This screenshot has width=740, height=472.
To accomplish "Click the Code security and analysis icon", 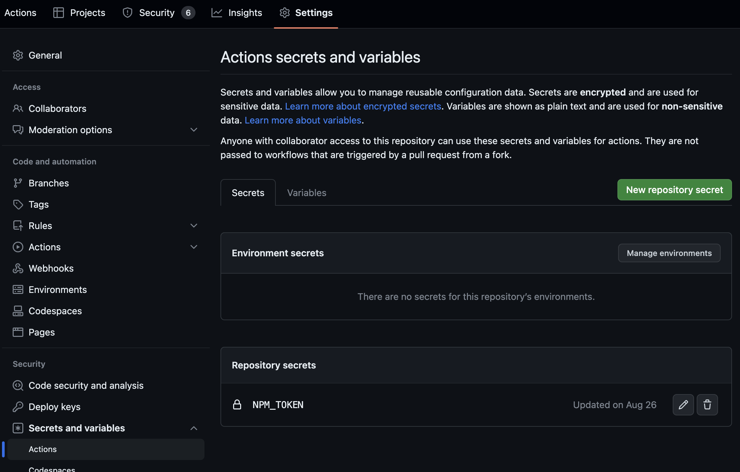I will click(18, 385).
